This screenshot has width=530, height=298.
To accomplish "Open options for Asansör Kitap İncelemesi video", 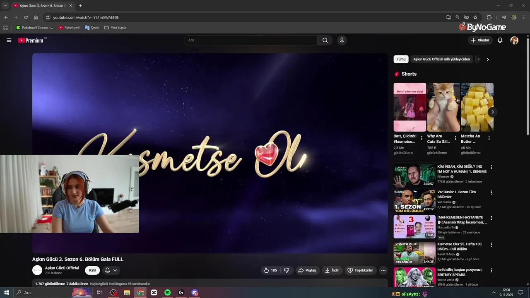I will [x=491, y=218].
